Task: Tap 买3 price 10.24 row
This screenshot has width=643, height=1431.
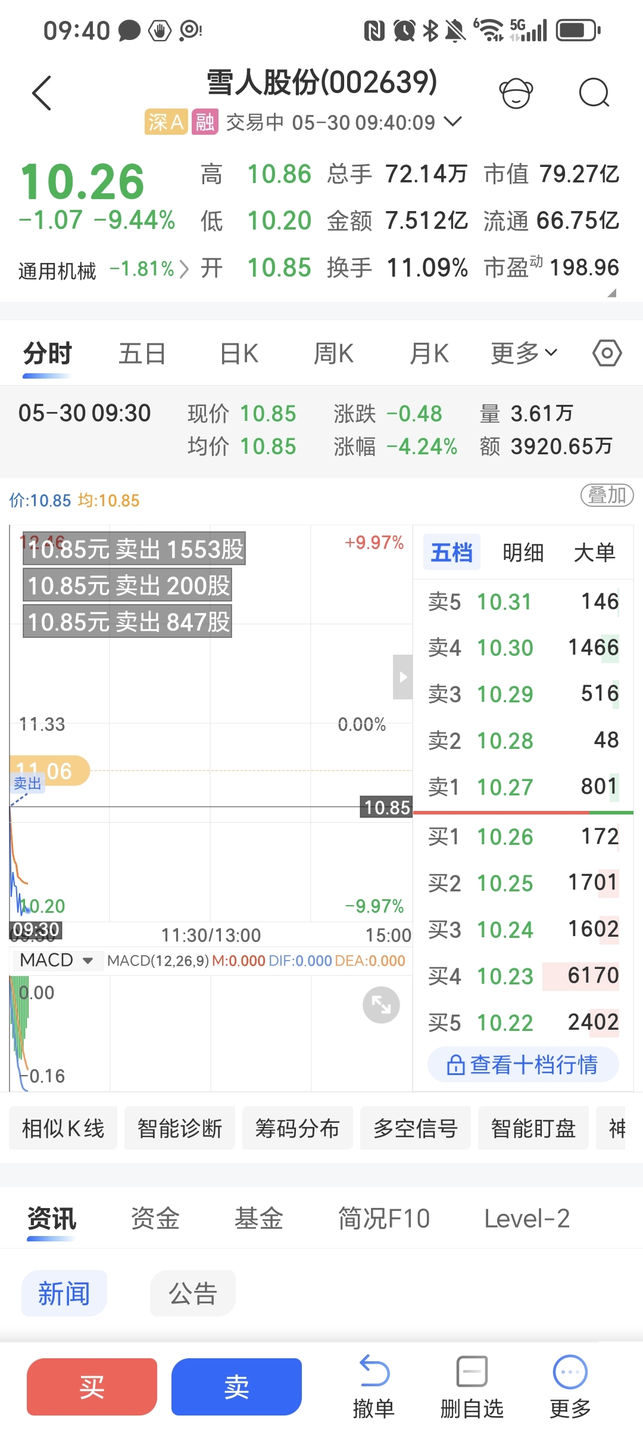Action: pyautogui.click(x=523, y=930)
